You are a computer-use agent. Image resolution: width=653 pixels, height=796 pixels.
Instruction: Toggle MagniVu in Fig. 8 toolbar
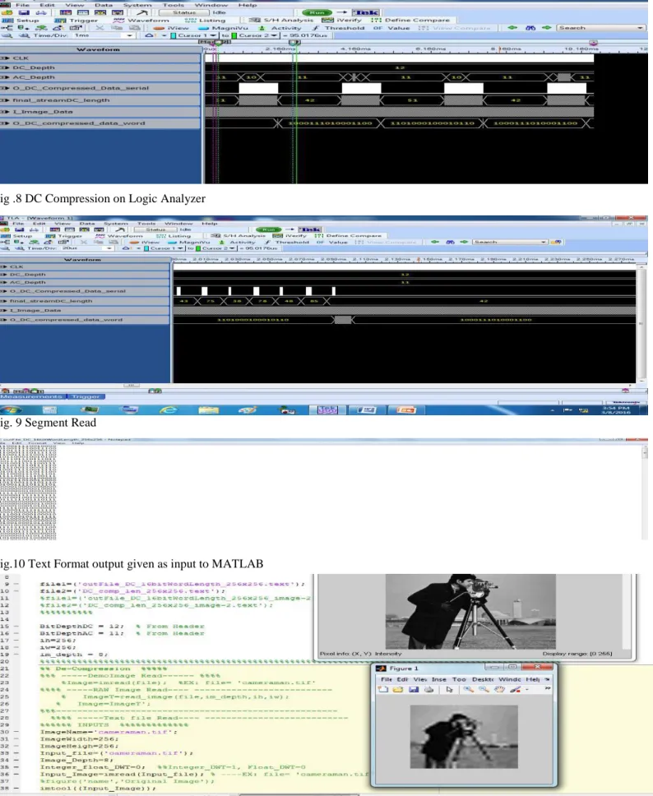(224, 28)
